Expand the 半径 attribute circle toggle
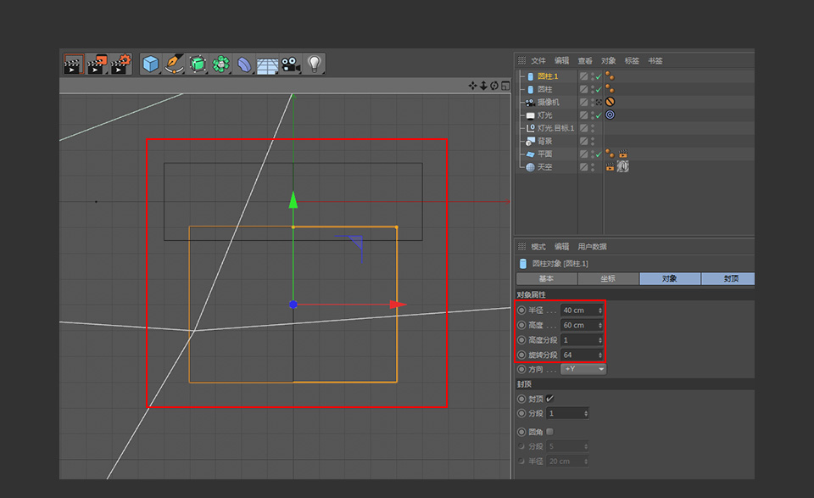Screen dimensions: 814x498 click(521, 310)
